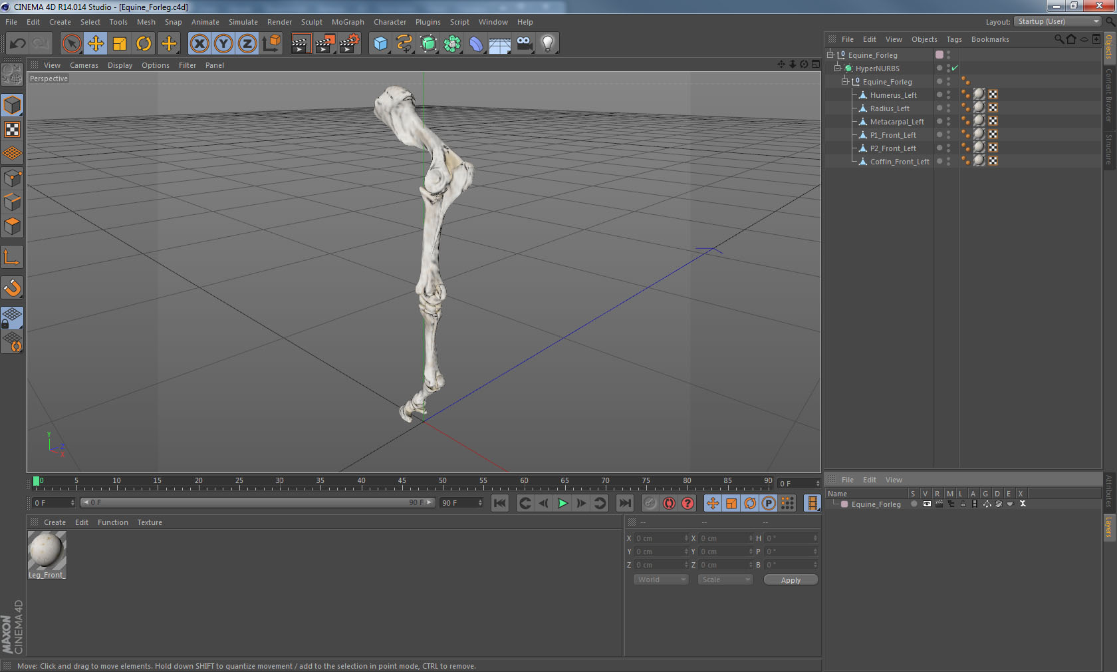Screen dimensions: 1117x672
Task: Toggle Snap magnet icon
Action: 13,287
